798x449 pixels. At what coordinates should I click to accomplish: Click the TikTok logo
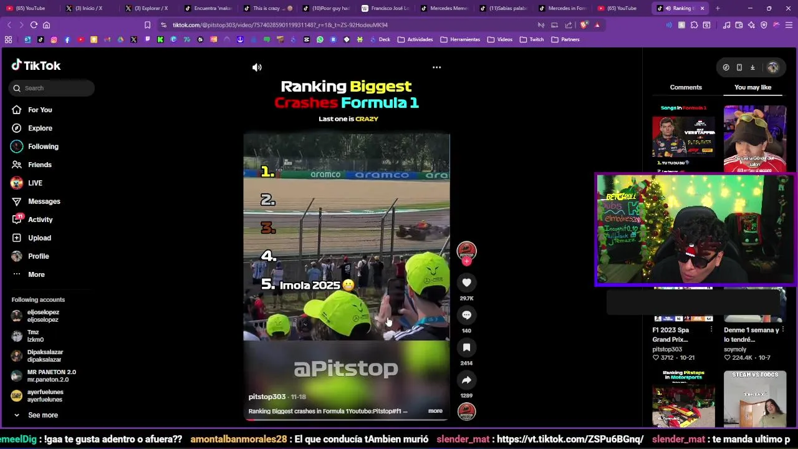36,65
